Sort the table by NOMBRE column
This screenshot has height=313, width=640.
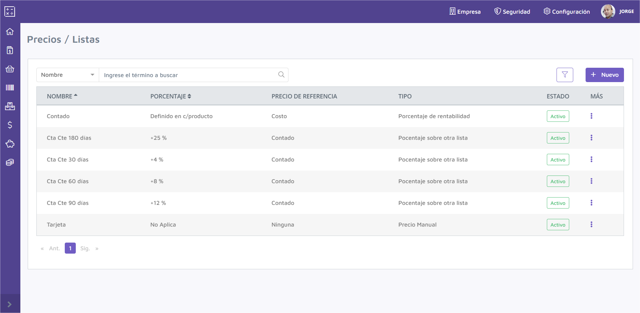pos(62,96)
